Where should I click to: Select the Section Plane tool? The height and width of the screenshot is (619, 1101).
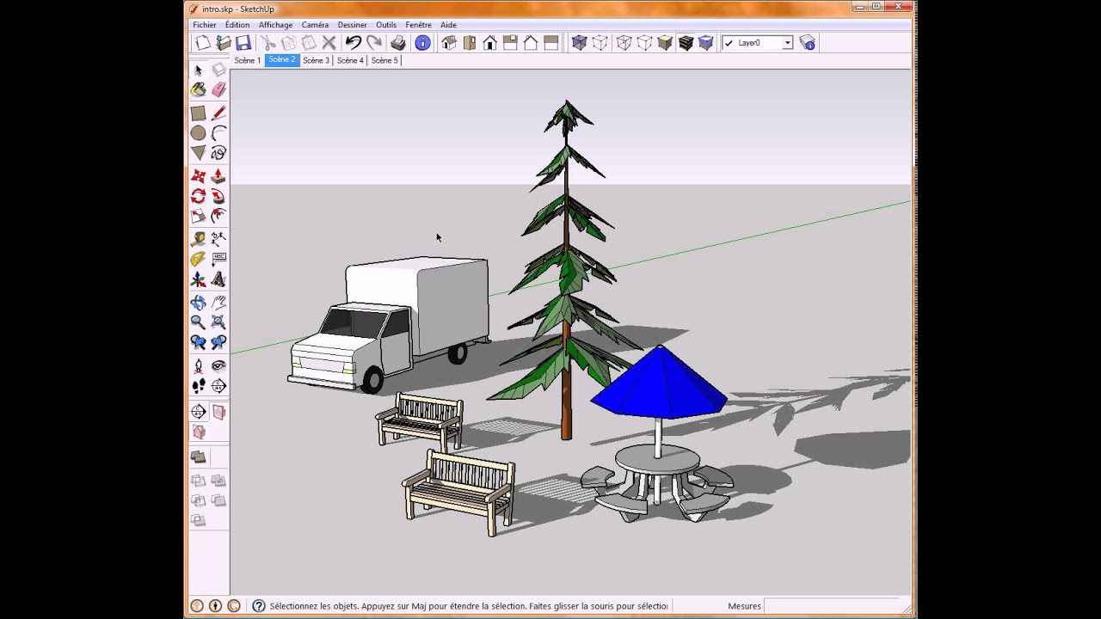tap(218, 386)
